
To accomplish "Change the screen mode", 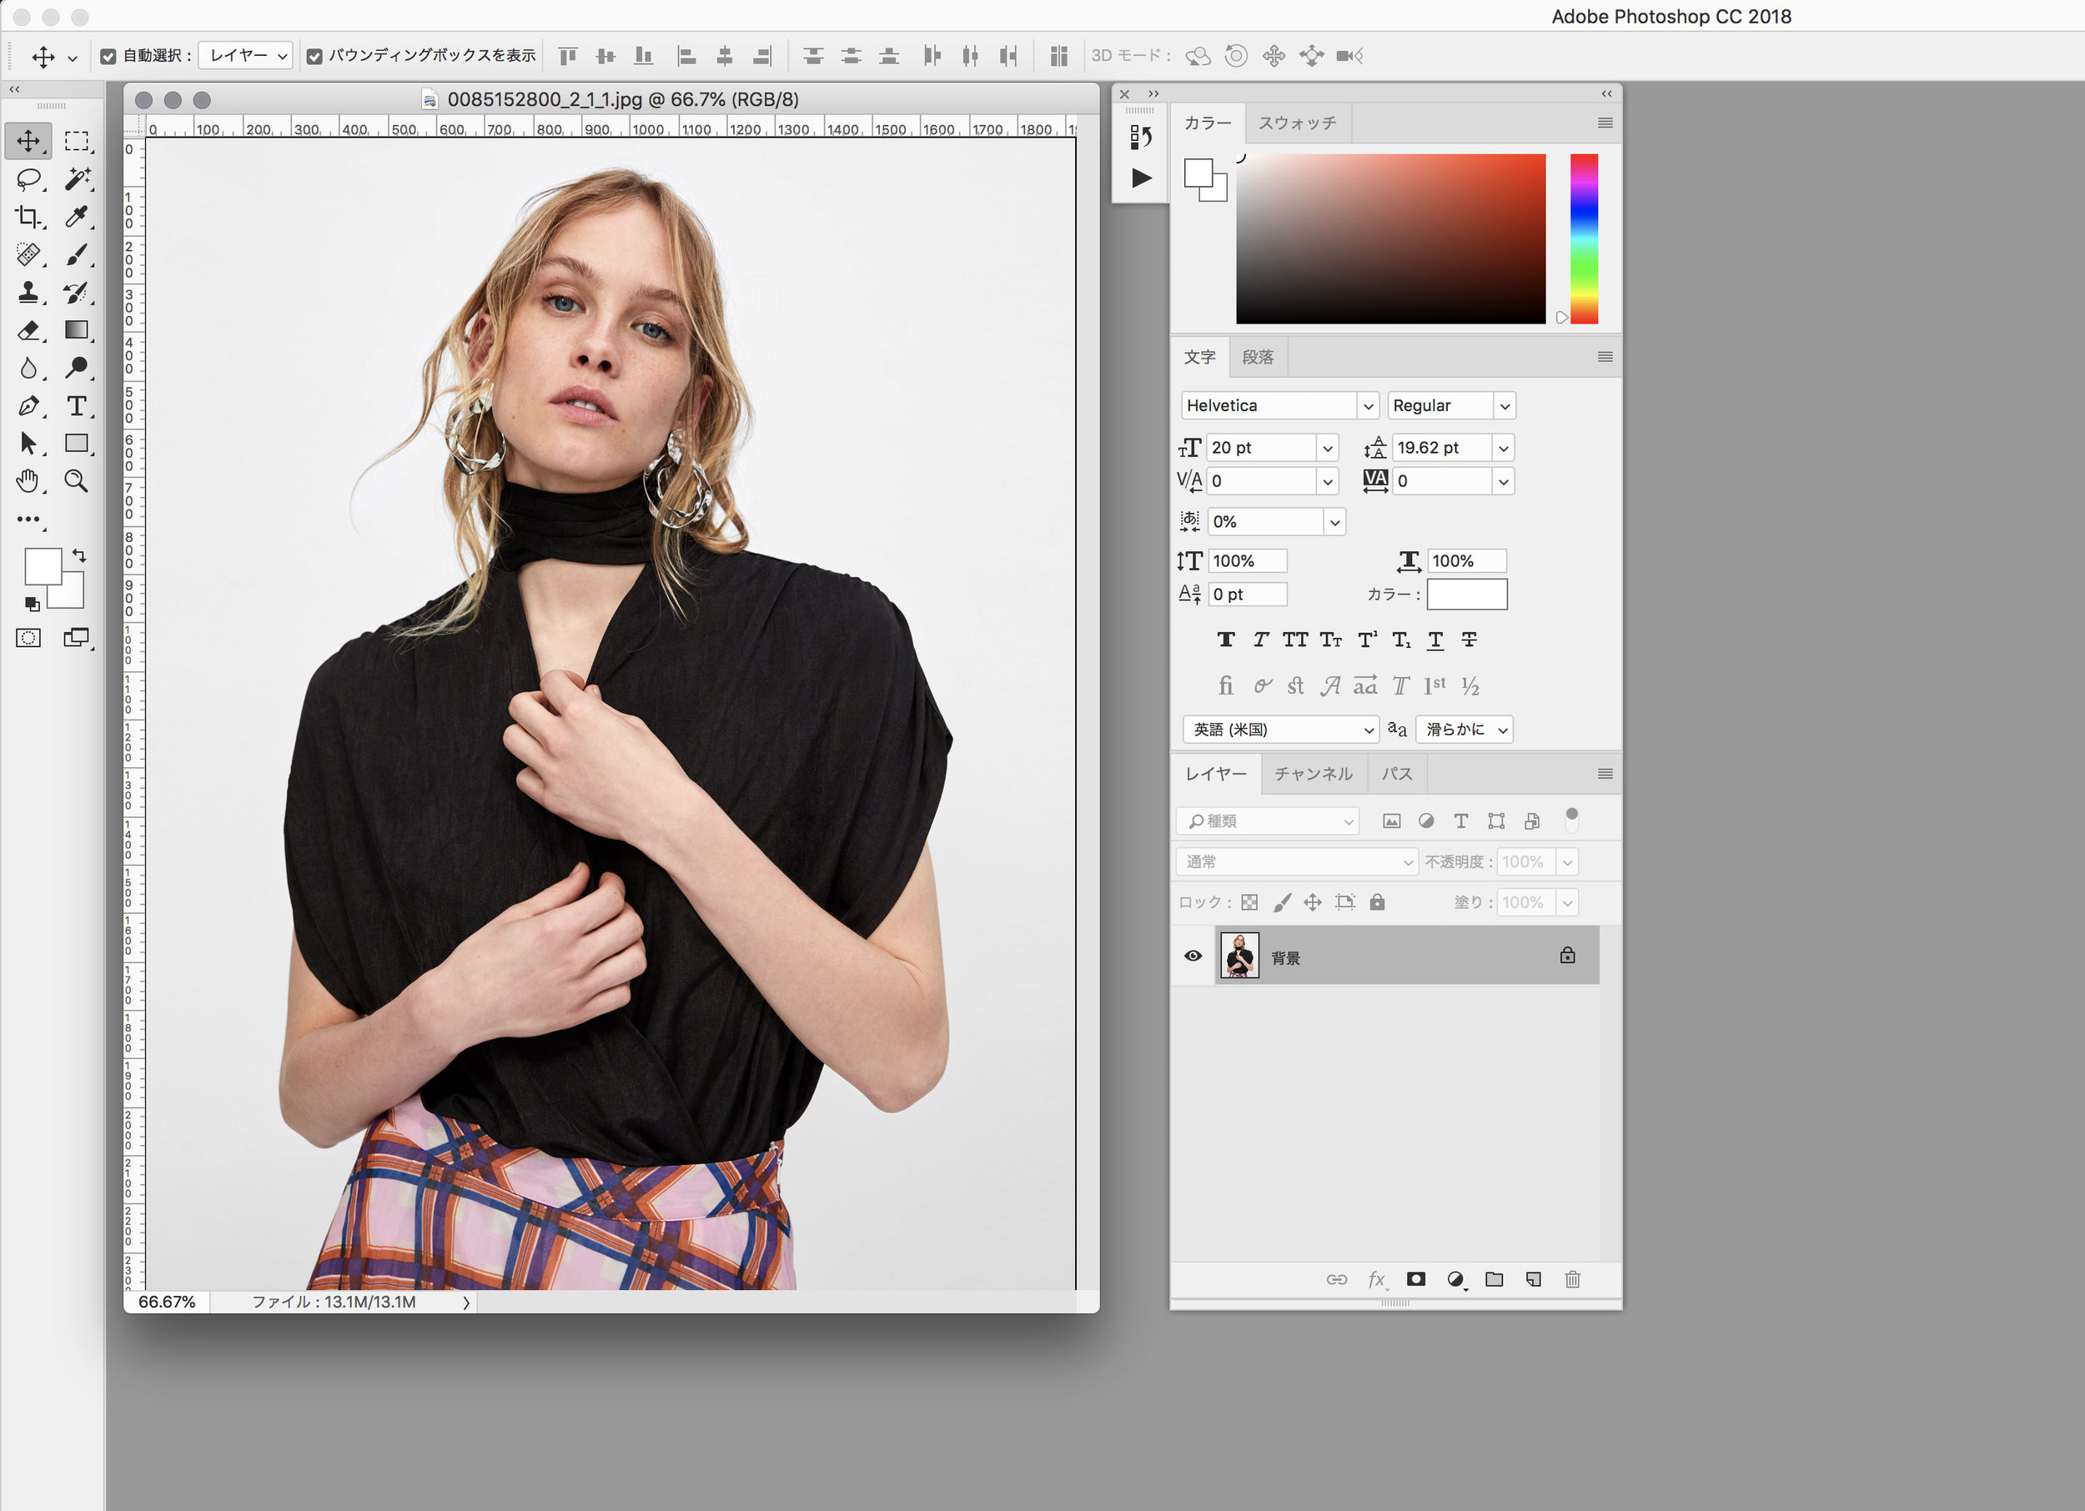I will point(76,638).
